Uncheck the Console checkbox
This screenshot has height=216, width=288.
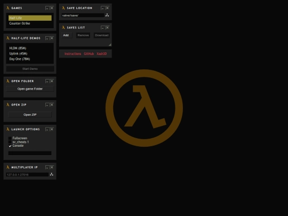click(10, 146)
